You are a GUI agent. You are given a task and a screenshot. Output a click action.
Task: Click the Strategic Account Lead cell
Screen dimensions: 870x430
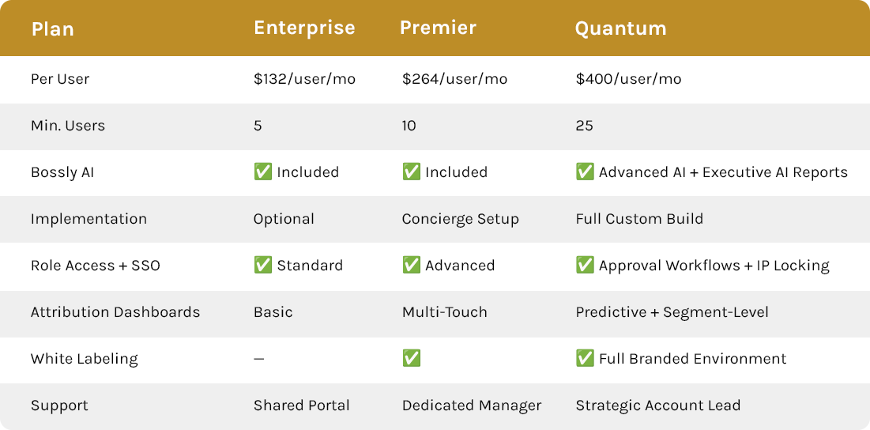pos(658,405)
